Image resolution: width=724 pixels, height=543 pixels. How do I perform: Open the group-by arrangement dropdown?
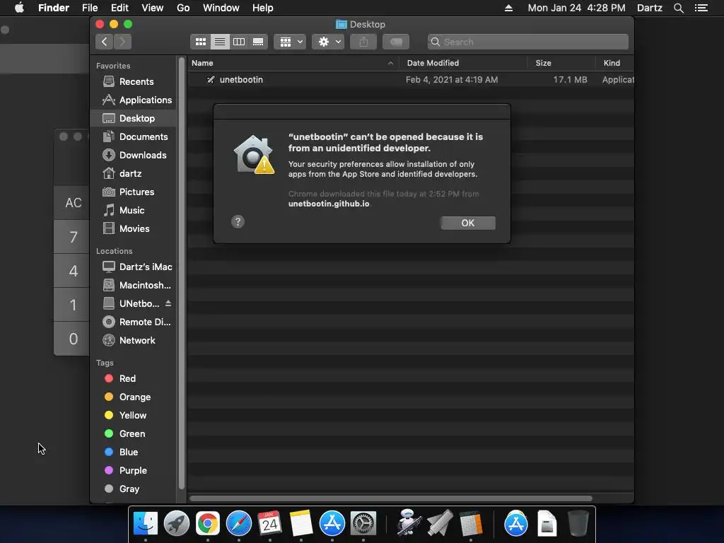[x=290, y=42]
